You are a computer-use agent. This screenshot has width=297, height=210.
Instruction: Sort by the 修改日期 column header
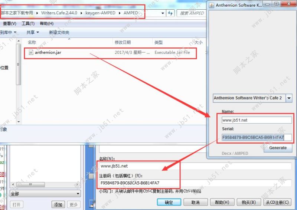click(x=123, y=42)
